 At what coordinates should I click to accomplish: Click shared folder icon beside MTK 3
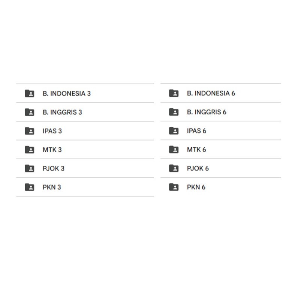(30, 150)
